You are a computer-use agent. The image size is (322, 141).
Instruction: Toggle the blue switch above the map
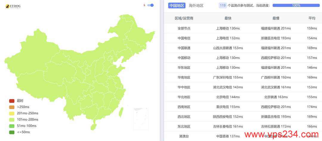[150, 5]
